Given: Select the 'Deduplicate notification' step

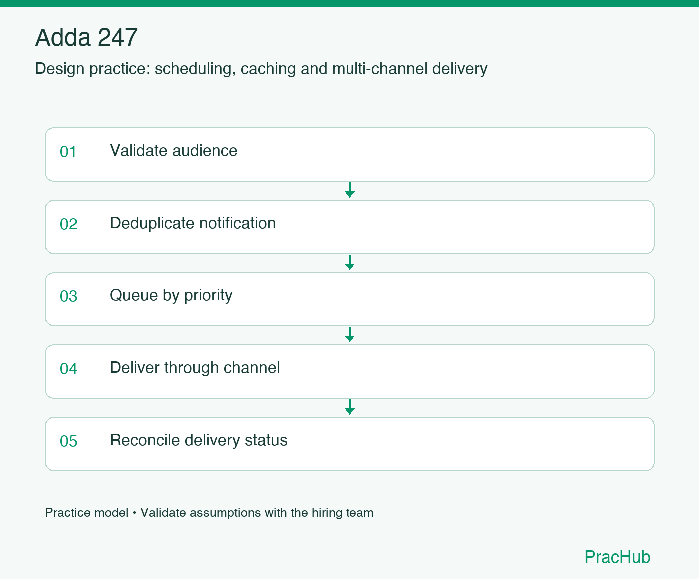Looking at the screenshot, I should (x=349, y=227).
